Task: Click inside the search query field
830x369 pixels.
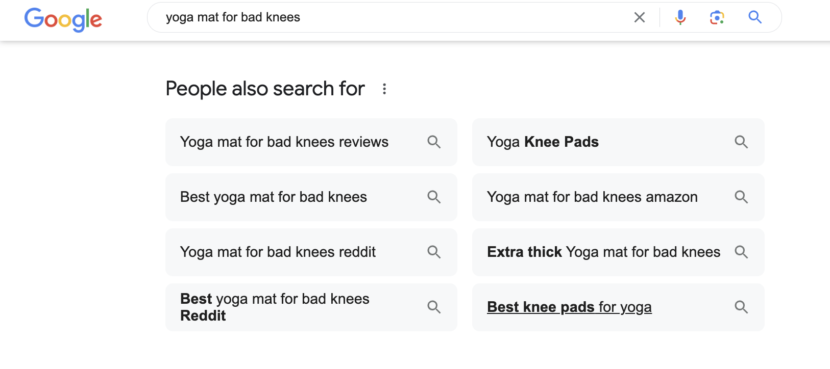Action: [x=393, y=17]
